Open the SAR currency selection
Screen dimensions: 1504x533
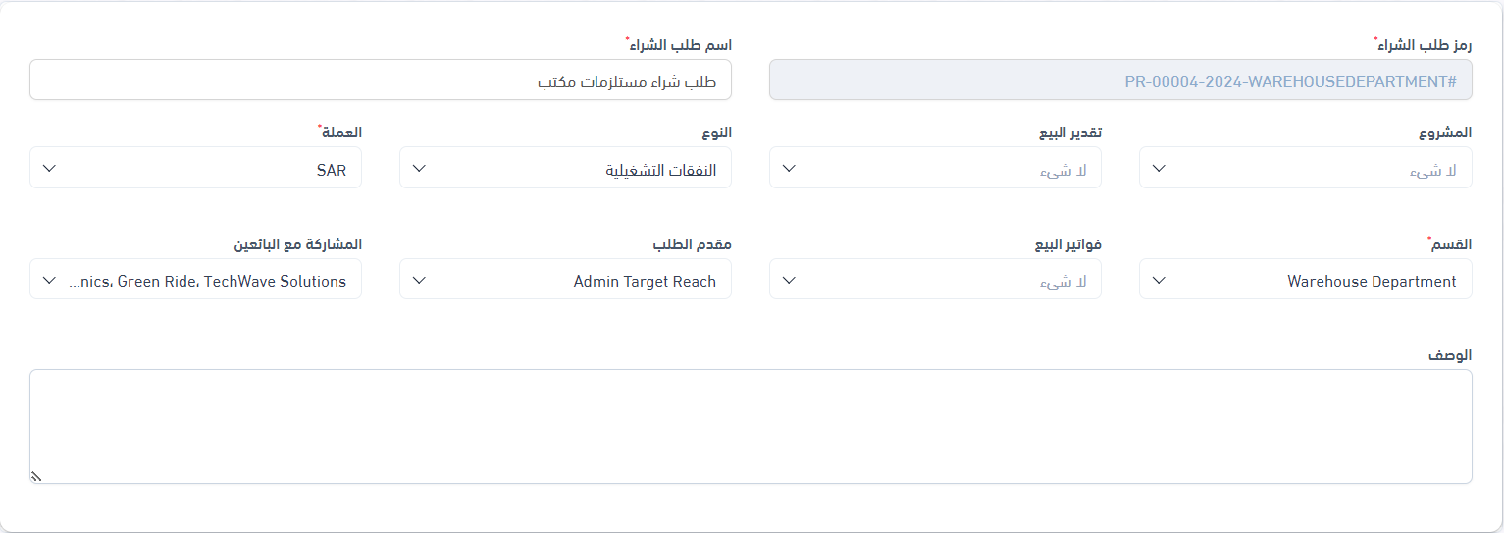point(216,169)
